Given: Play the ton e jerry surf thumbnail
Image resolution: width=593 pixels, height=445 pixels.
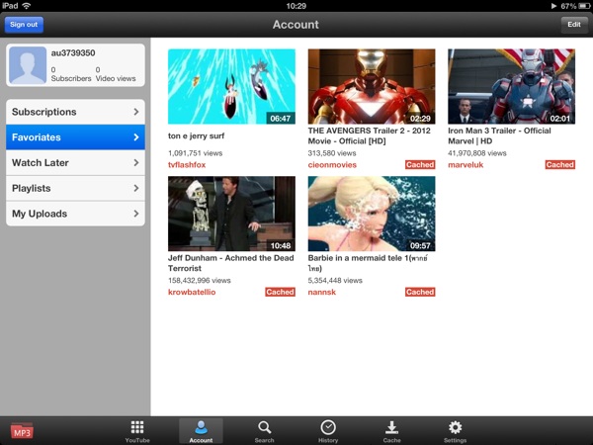Looking at the screenshot, I should 231,86.
